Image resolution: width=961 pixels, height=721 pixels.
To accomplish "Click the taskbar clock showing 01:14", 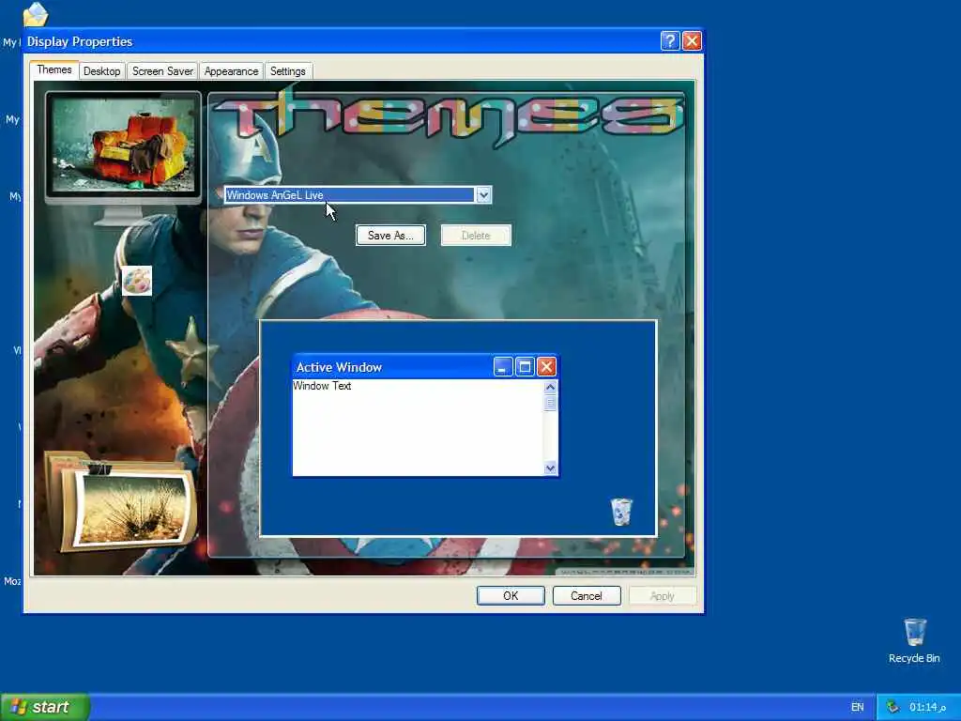I will pos(928,708).
